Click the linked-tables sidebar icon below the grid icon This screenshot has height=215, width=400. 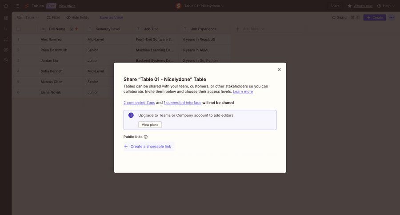(6, 28)
